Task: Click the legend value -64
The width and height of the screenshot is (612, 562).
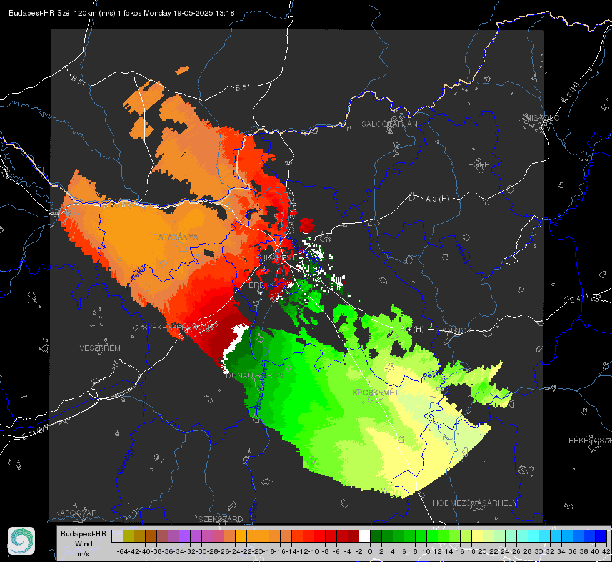Action: [x=123, y=551]
